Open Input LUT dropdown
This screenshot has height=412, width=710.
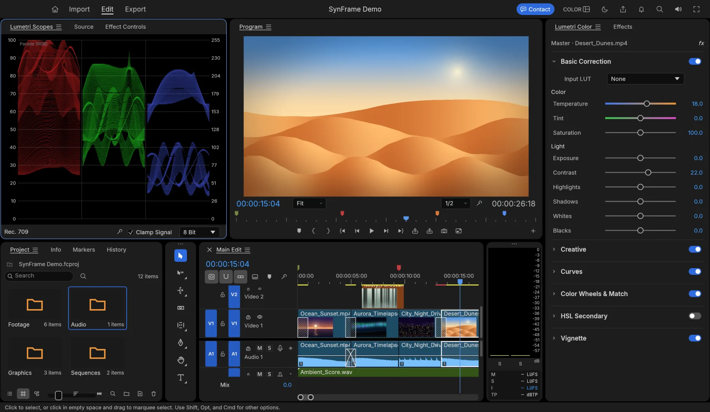pos(645,79)
